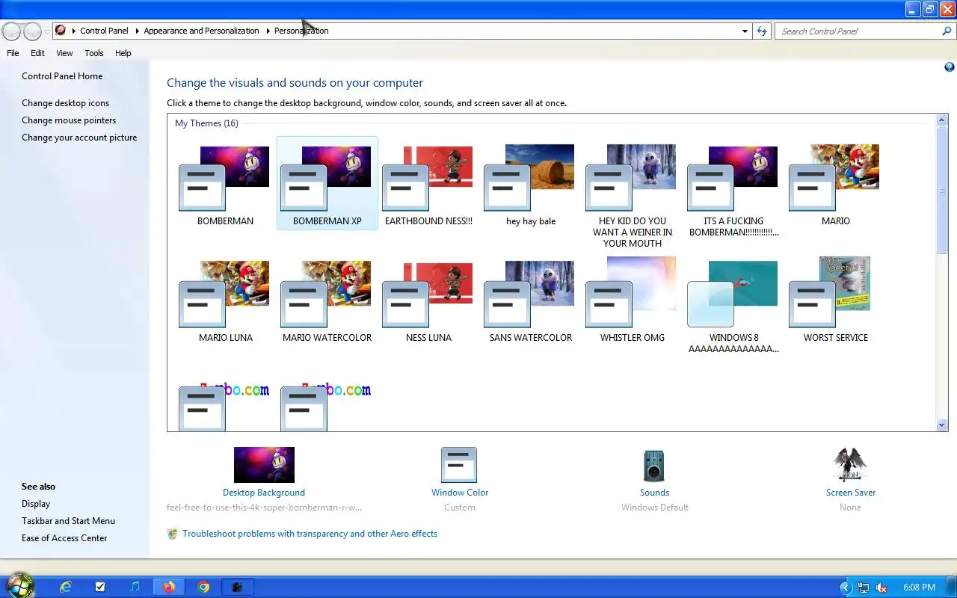
Task: Refresh the Control Panel address bar
Action: (x=762, y=31)
